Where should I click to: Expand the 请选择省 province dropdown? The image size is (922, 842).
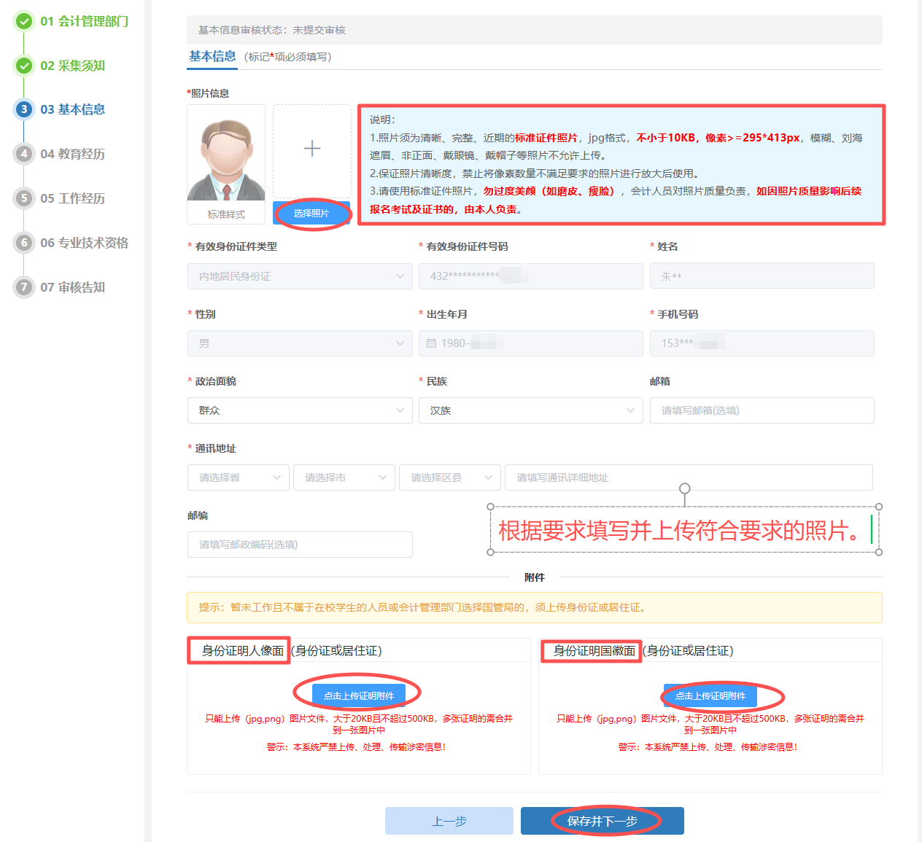pyautogui.click(x=239, y=477)
